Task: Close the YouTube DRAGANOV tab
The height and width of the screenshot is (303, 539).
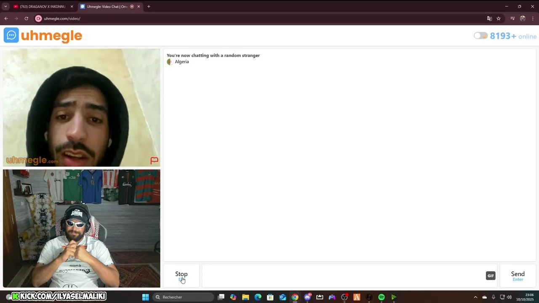Action: [x=72, y=7]
